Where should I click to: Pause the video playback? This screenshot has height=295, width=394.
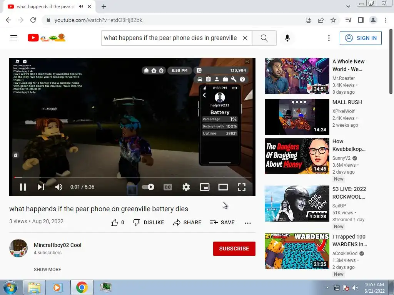23,187
